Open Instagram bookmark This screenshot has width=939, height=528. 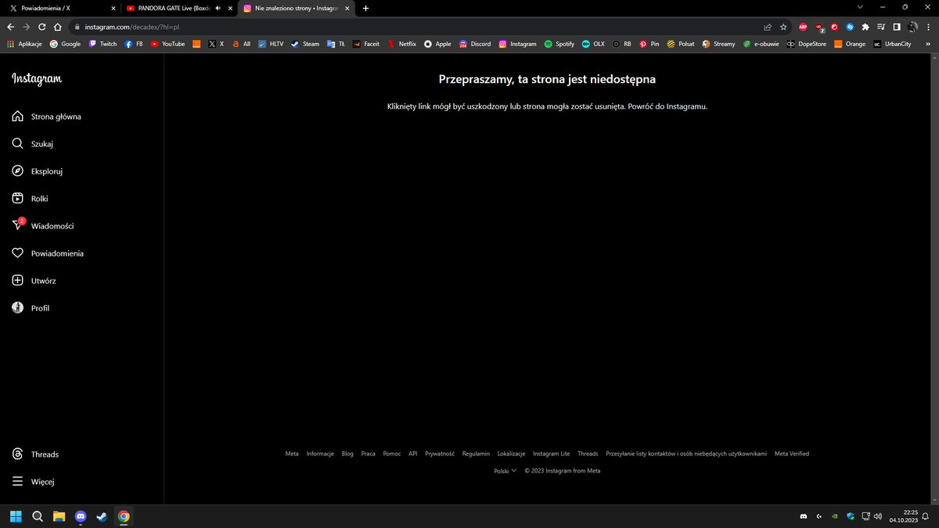(517, 44)
